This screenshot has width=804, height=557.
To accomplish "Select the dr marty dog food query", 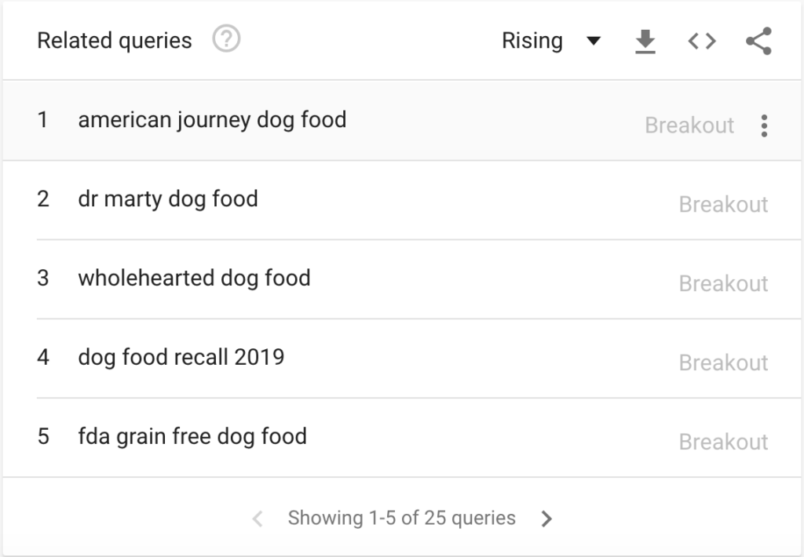I will pos(168,199).
